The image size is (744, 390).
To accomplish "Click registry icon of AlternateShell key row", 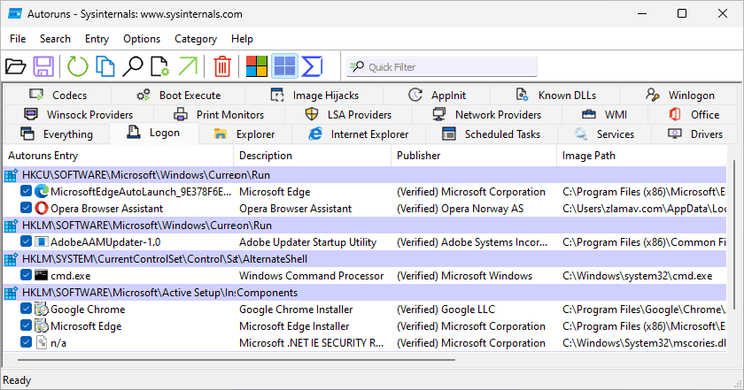I will pyautogui.click(x=11, y=259).
